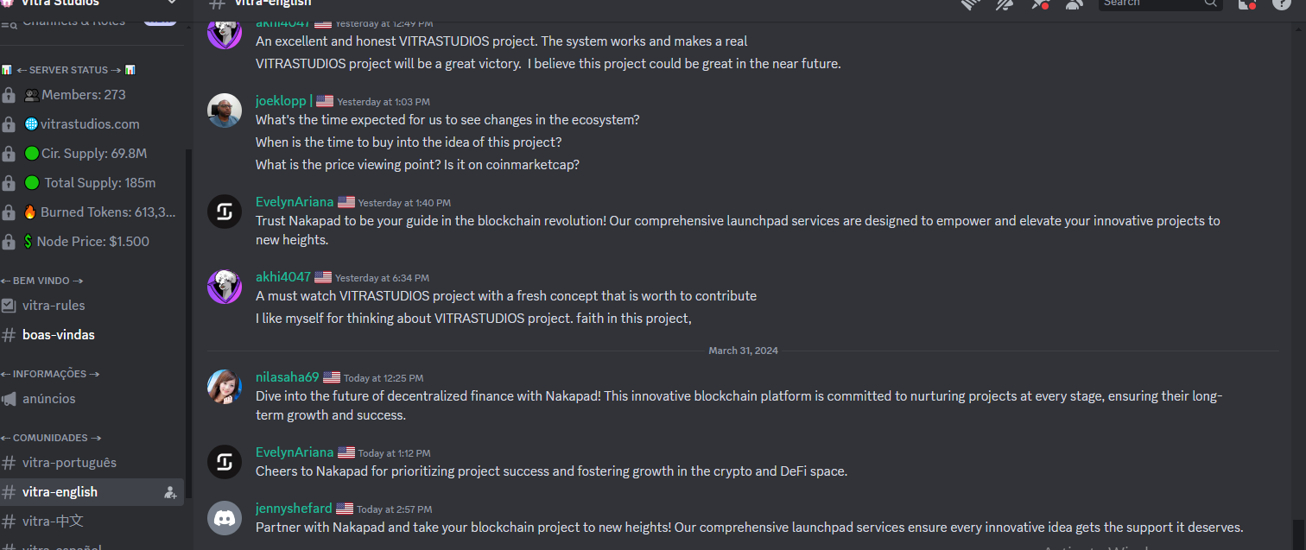
Task: Open the Help question mark icon
Action: 1282,3
